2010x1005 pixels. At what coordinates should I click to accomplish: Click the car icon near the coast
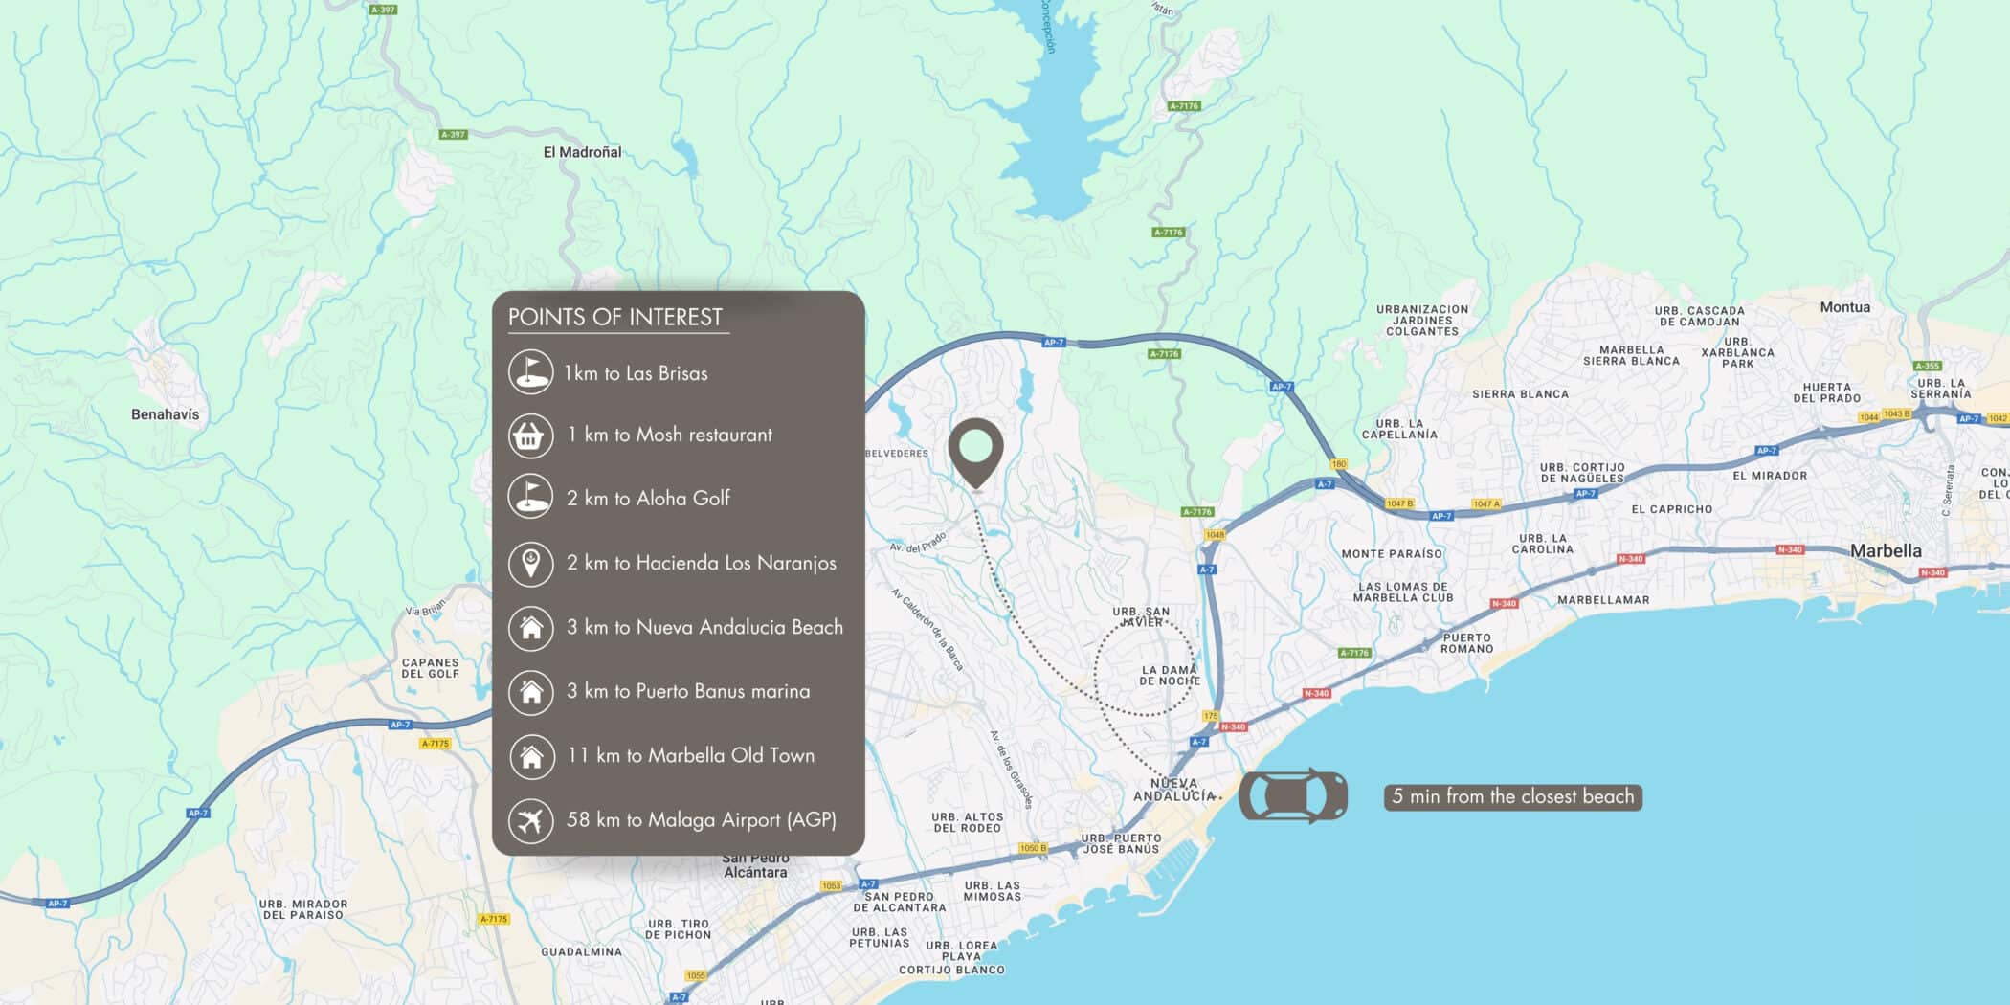1293,795
